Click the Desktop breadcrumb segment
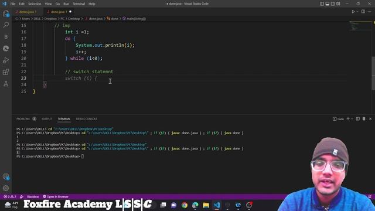Screen dimensions: 375x211 [74, 19]
